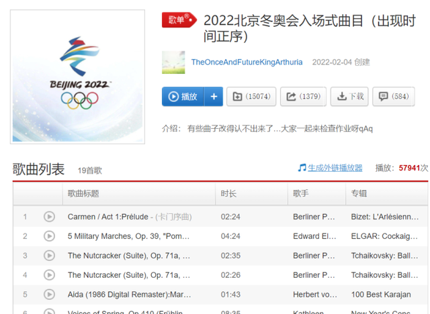Viewport: 430px width, 314px height.
Task: Open The Nutcracker song in row 4
Action: [129, 275]
